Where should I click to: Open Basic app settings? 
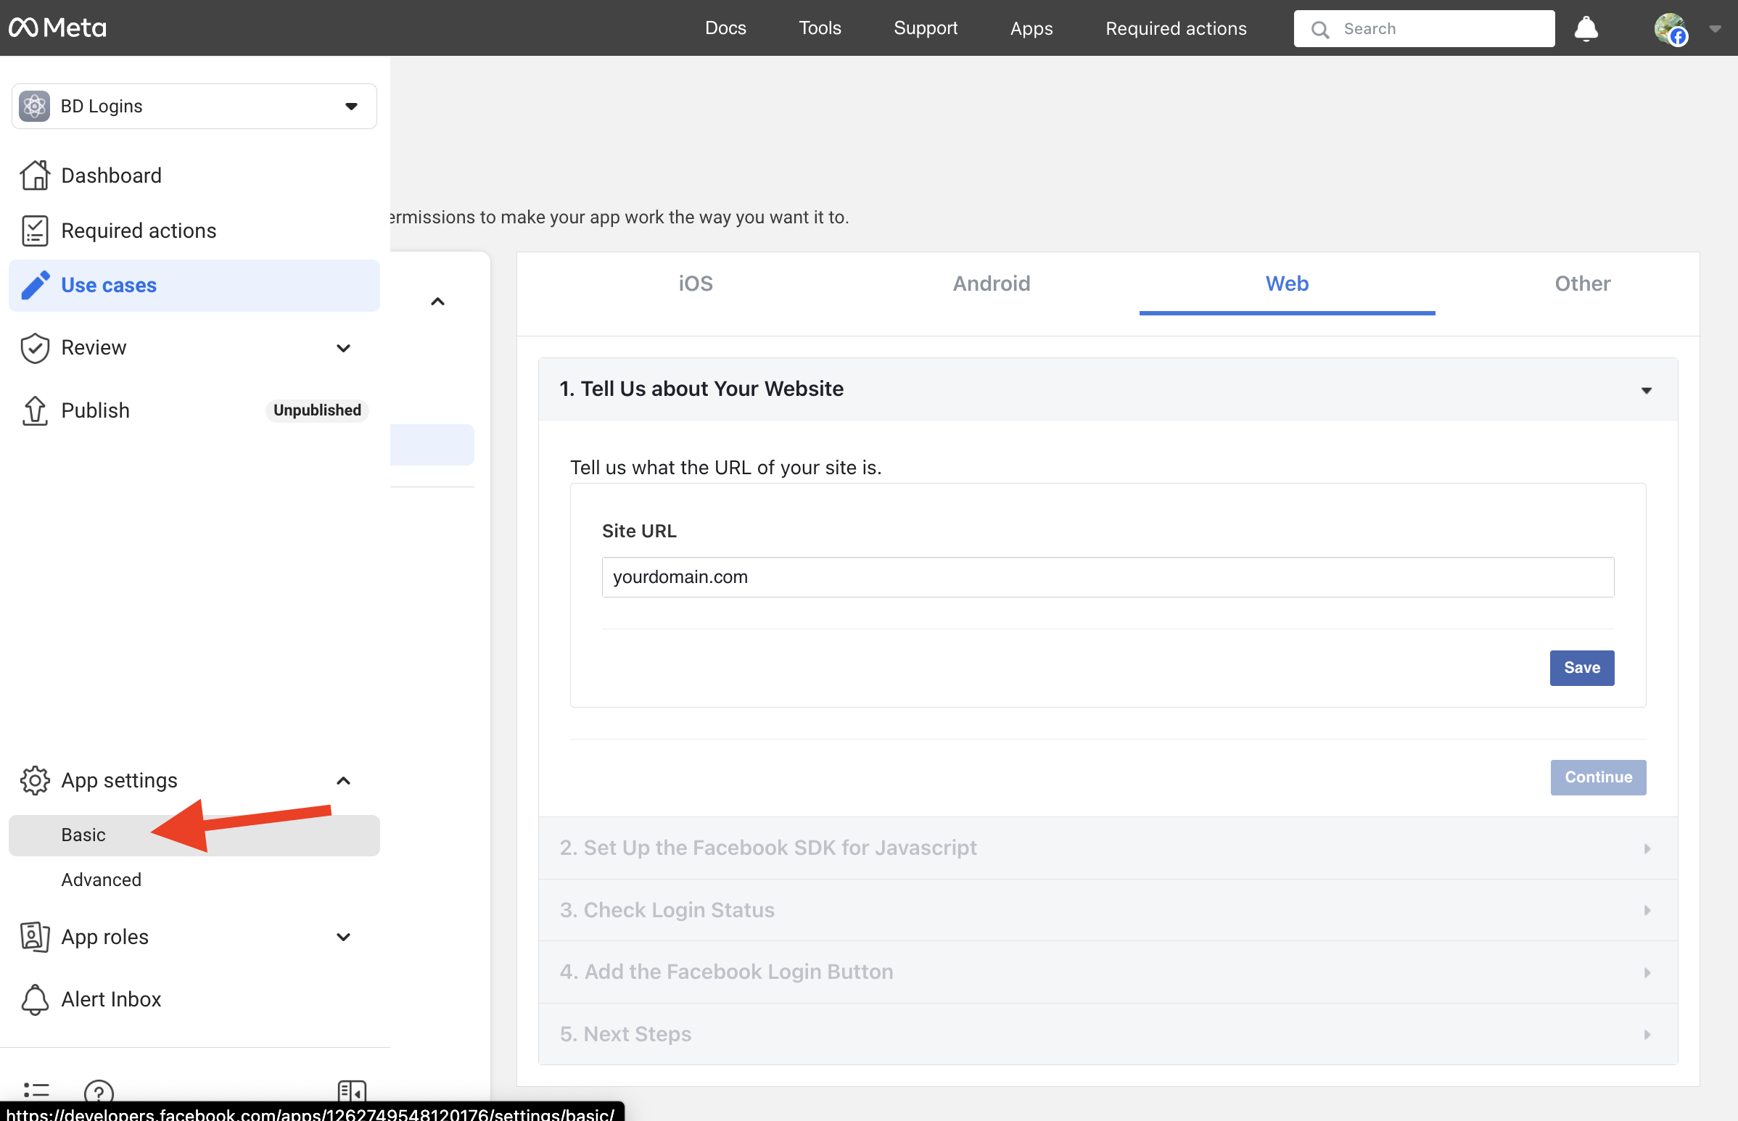[x=83, y=835]
